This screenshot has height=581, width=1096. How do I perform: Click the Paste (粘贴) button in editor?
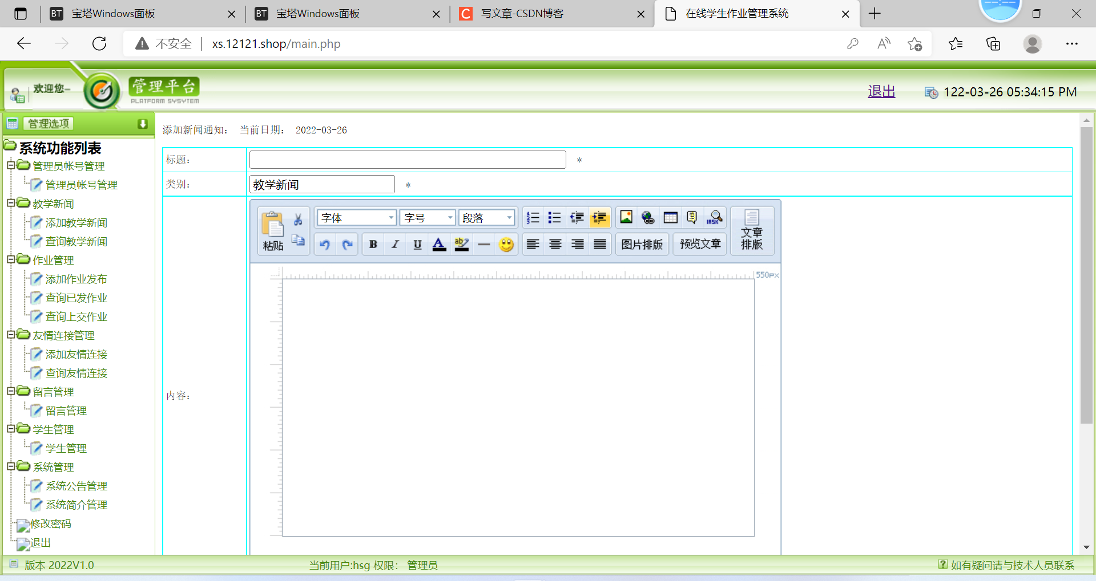273,231
